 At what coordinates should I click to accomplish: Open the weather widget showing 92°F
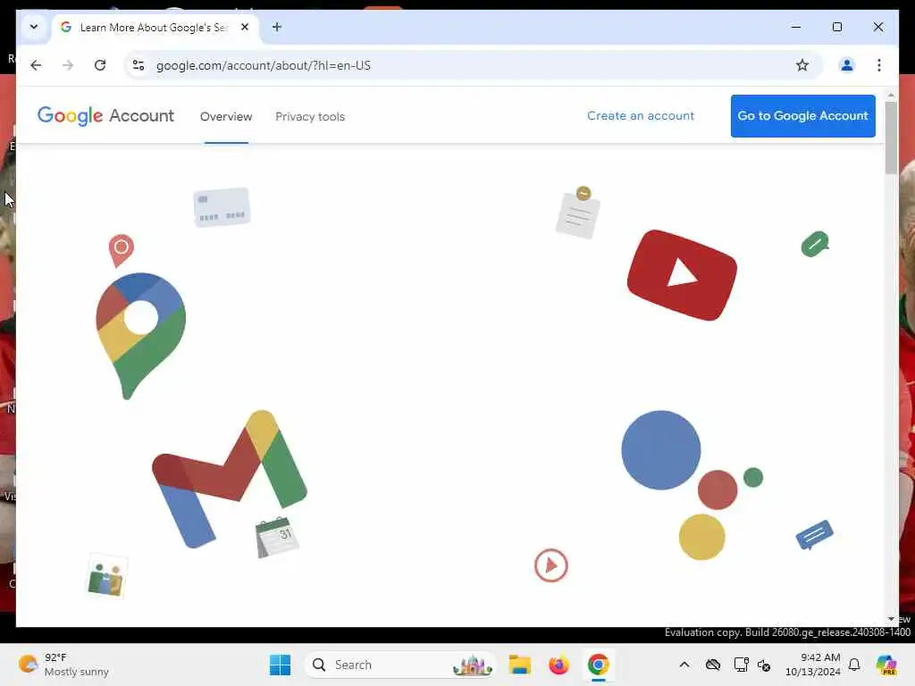[63, 665]
